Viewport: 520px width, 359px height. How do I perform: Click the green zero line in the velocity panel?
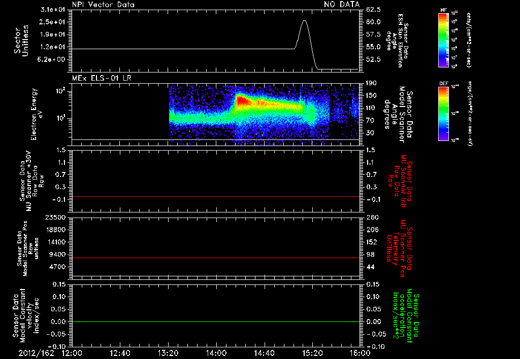[215, 321]
